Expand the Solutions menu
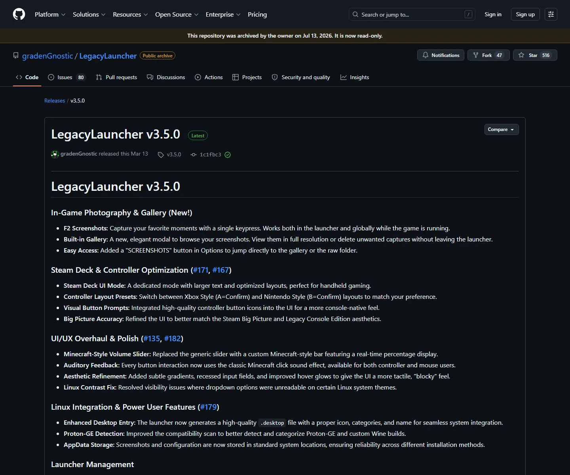This screenshot has width=570, height=475. (89, 14)
